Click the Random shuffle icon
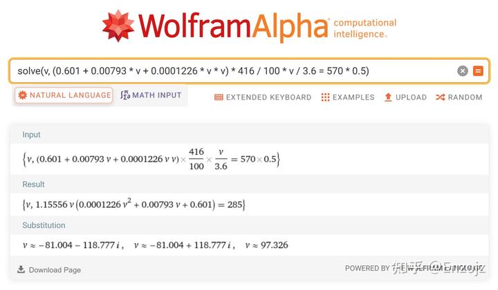 tap(440, 97)
